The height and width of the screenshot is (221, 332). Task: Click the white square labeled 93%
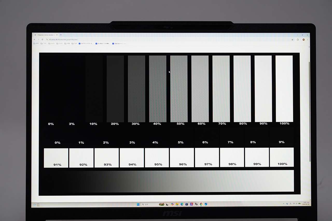pyautogui.click(x=107, y=158)
